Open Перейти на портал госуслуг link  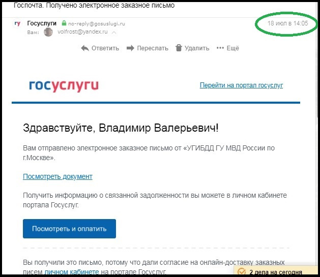point(241,85)
